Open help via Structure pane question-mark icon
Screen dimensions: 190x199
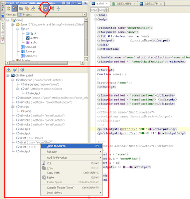pos(22,70)
